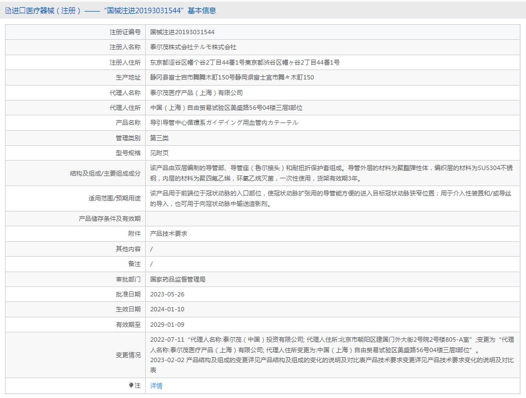Click the product name starting with 导引导管

[224, 123]
